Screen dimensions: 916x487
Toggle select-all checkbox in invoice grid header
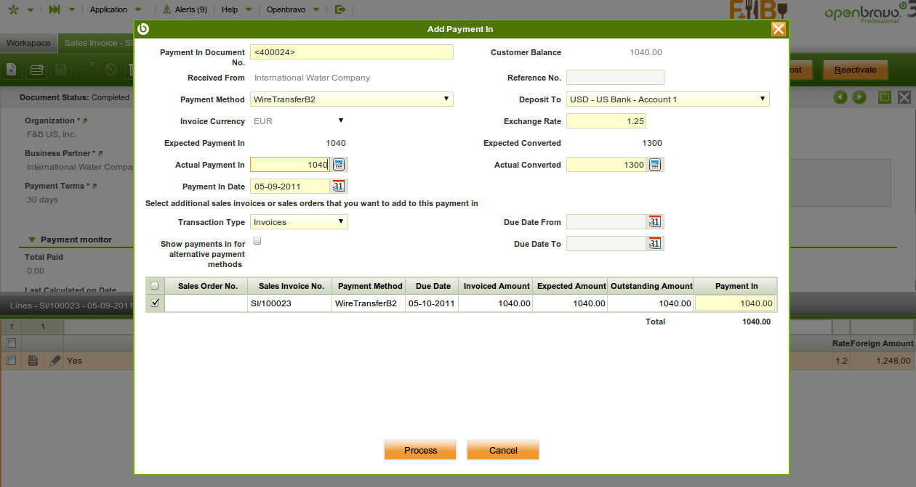tap(154, 286)
